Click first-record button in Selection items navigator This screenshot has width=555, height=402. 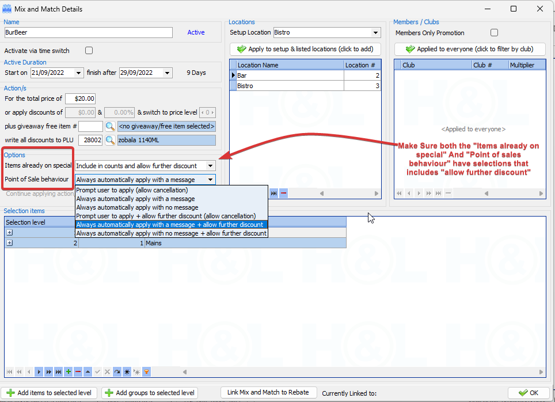pos(10,372)
